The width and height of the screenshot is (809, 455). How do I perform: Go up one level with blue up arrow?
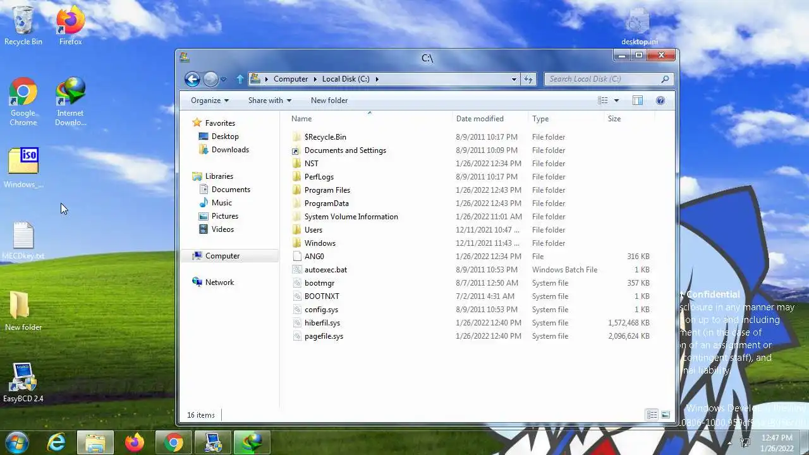(240, 79)
